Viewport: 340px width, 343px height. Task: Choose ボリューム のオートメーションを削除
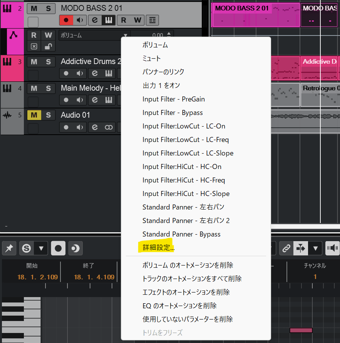(x=196, y=265)
